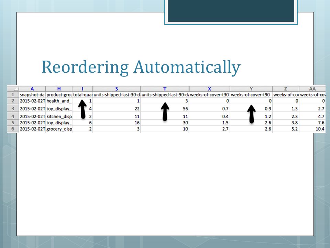
Task: Click cell with value 0.9
Action: click(x=251, y=108)
